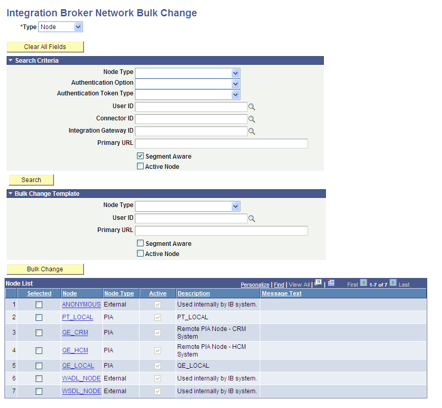
Task: Click View All in the Node List header
Action: click(299, 285)
